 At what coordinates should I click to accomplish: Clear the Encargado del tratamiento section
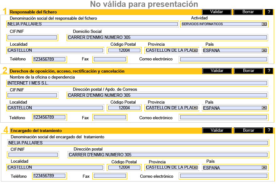(249, 130)
